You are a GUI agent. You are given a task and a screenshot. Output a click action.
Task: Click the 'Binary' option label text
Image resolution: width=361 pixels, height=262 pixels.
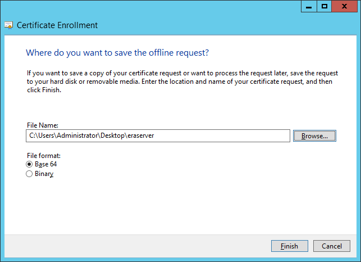(x=44, y=174)
